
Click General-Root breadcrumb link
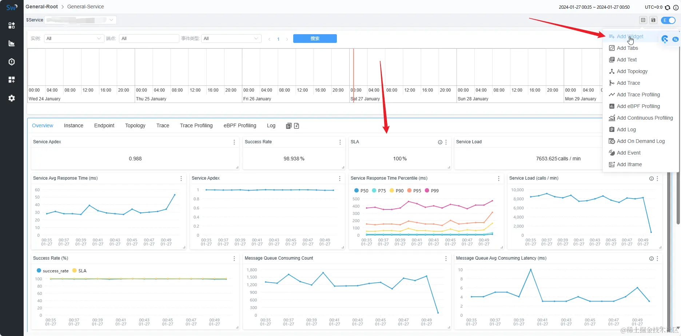click(x=41, y=7)
